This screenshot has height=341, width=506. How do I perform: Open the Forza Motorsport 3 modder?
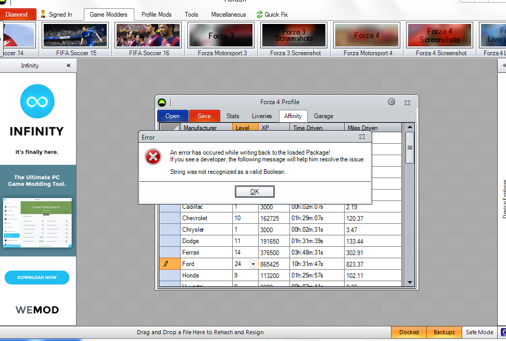221,35
